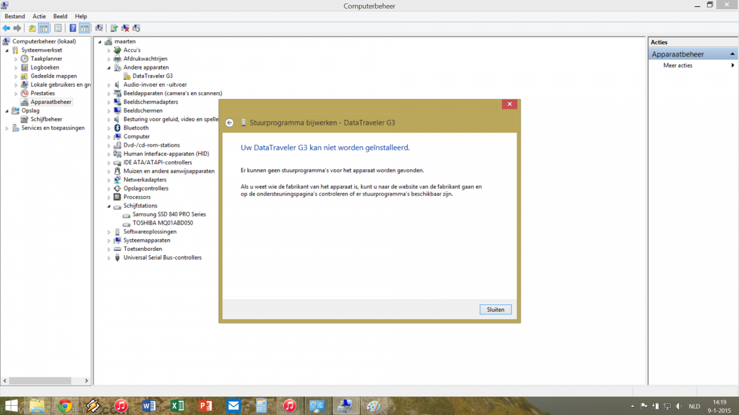Select Apparaatbeheer in the left tree
The image size is (739, 415).
point(51,102)
